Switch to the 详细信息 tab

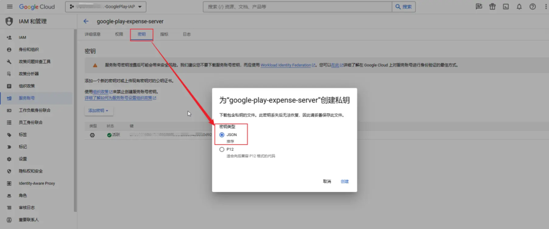tap(93, 34)
